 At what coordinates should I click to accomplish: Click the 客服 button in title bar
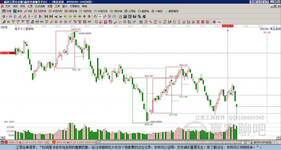click(253, 2)
